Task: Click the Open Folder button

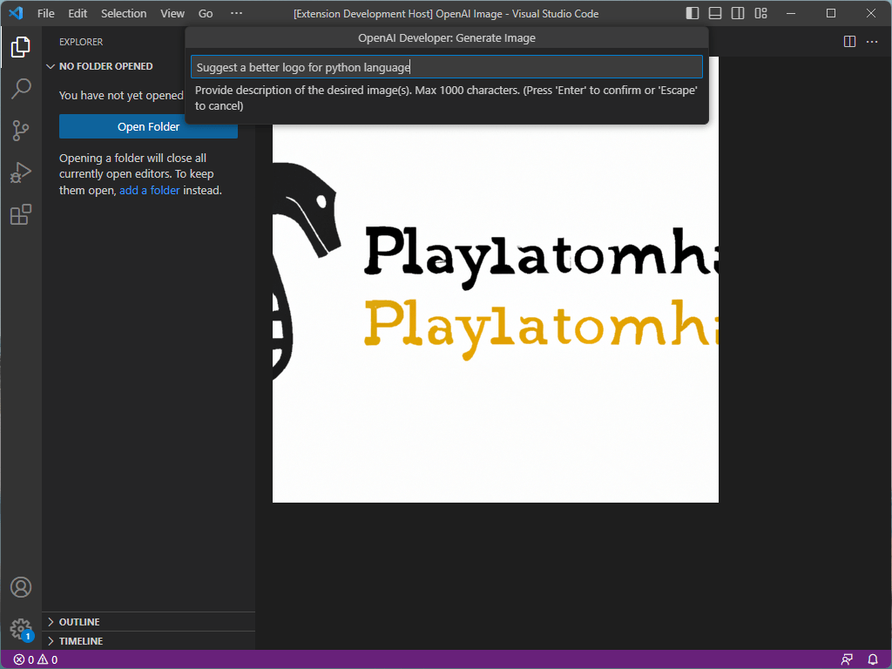Action: [148, 126]
